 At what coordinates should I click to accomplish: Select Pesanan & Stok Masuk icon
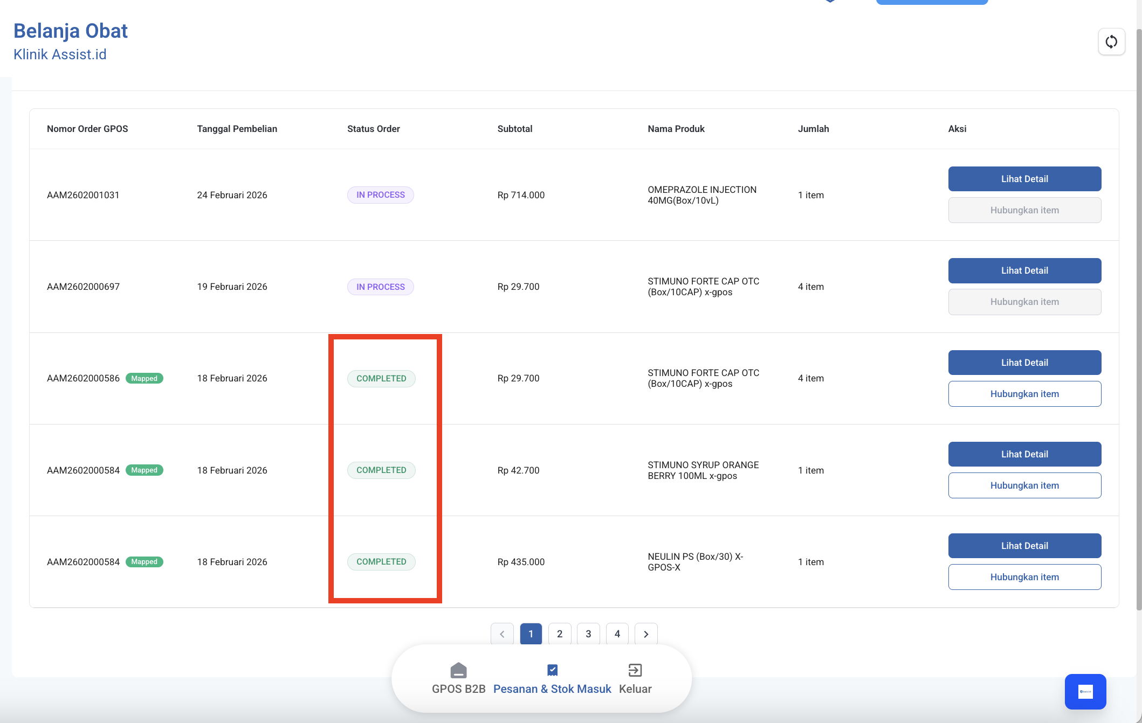[x=552, y=670]
